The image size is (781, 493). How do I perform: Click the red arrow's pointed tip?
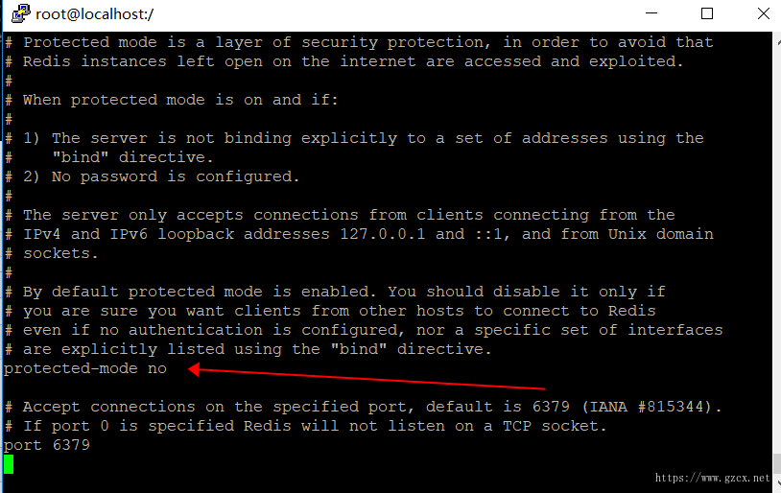click(x=192, y=369)
